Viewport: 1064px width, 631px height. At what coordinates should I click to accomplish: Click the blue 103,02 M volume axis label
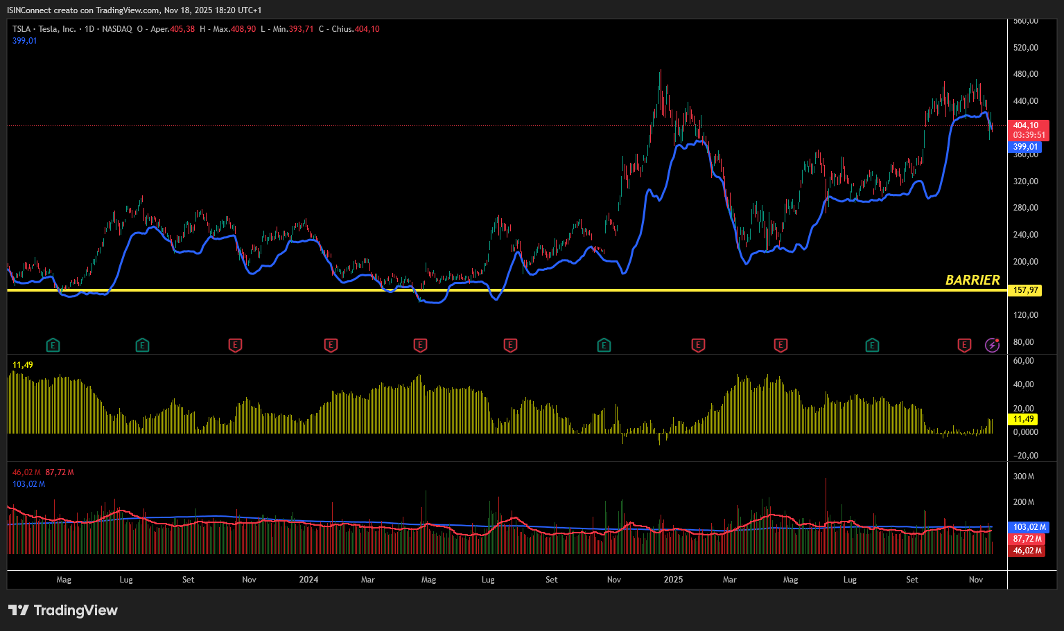[1029, 527]
